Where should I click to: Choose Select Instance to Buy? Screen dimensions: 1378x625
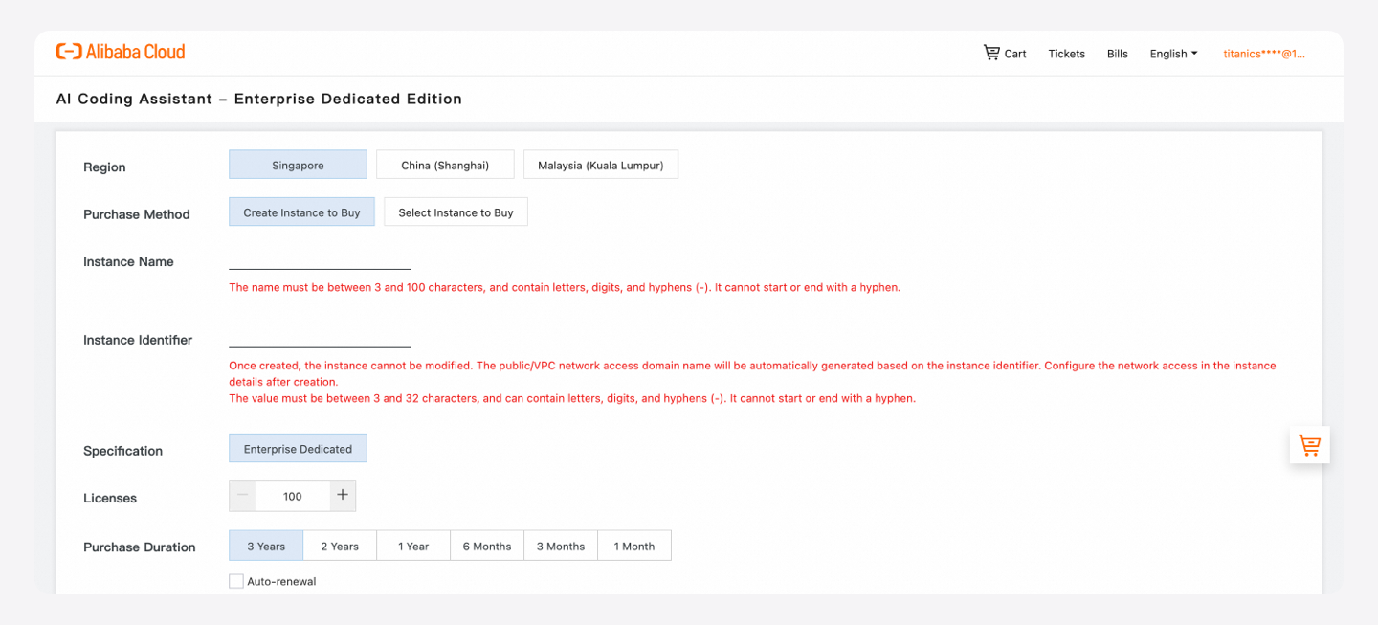pos(456,212)
